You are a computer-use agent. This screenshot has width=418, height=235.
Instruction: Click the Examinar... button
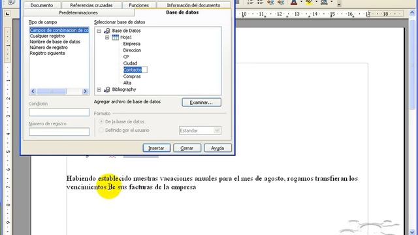click(x=202, y=102)
